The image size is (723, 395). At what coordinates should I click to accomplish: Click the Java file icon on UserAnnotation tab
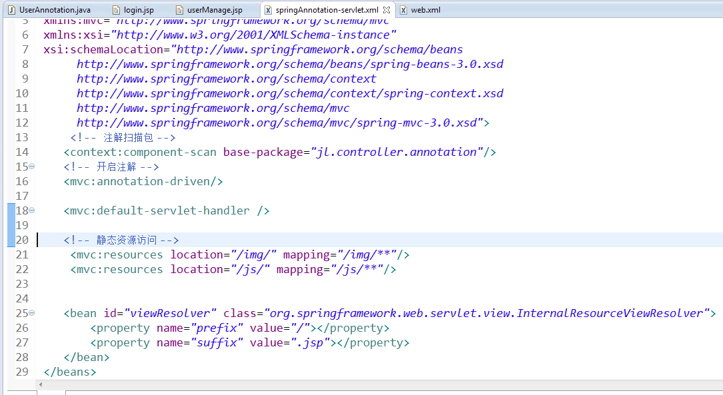[11, 10]
